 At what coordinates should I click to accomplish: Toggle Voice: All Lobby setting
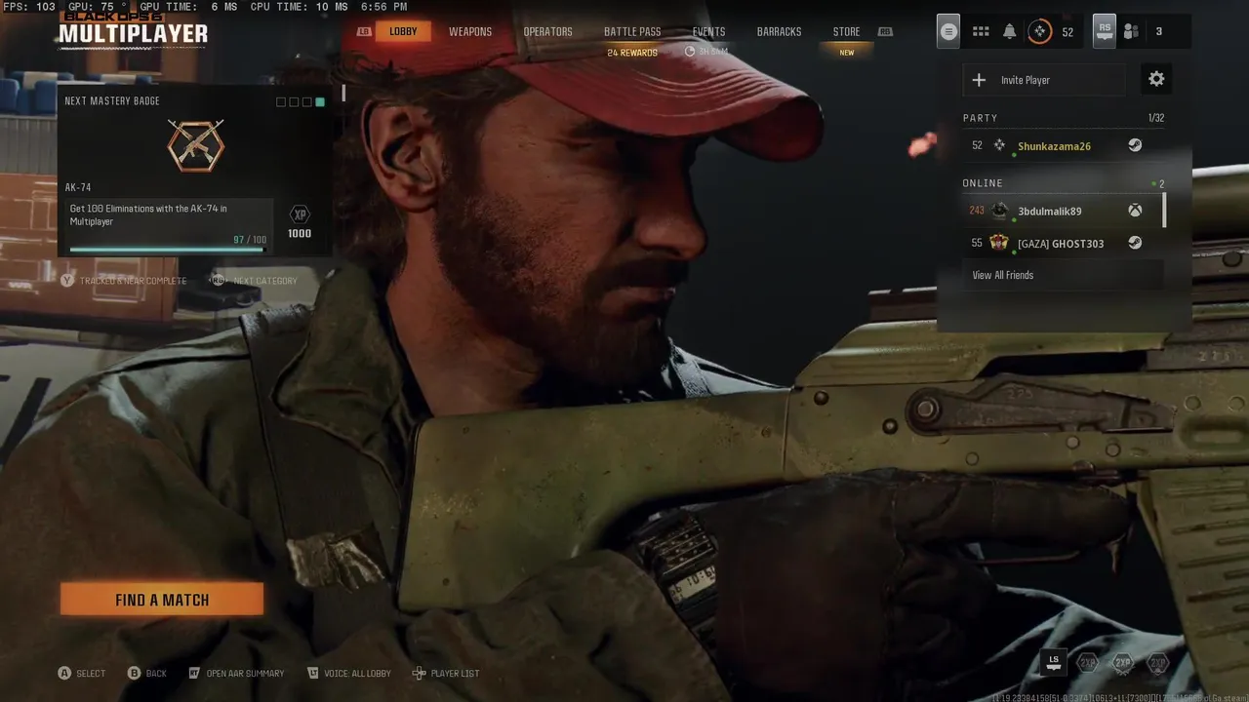(348, 673)
